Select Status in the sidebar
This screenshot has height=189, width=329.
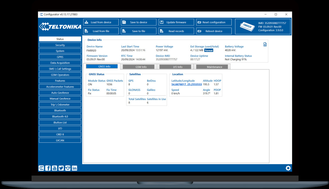coord(60,39)
